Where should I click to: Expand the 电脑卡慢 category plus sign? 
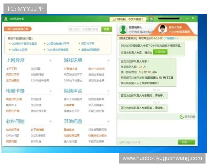coord(51,91)
